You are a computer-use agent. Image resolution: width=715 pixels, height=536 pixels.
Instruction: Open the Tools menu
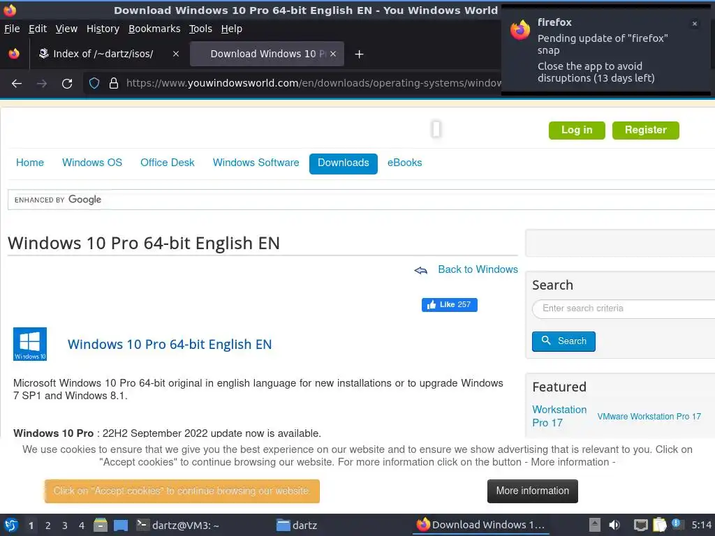pyautogui.click(x=200, y=29)
